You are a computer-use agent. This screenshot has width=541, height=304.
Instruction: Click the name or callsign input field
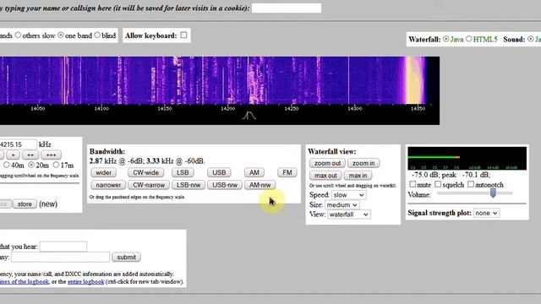287,8
